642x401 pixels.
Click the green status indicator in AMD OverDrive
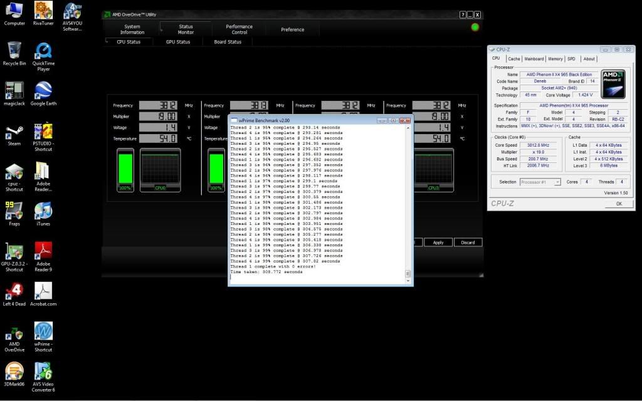tap(475, 27)
